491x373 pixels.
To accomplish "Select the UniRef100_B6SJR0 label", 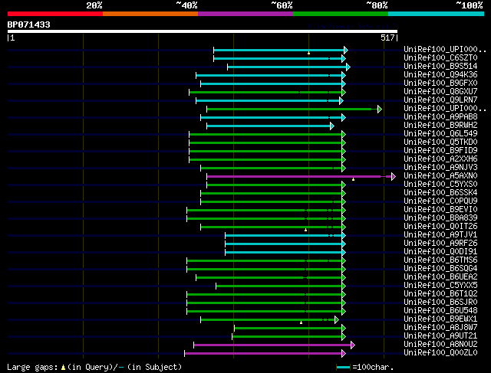I will tap(440, 303).
